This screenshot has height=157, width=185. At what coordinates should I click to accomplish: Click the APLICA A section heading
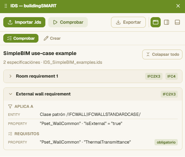[x=24, y=106]
